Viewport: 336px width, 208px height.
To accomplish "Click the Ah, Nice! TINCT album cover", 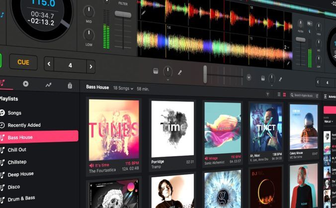I will coord(266,128).
